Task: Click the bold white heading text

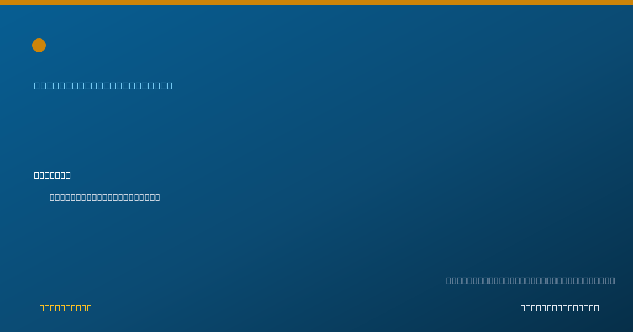Action: click(x=52, y=175)
